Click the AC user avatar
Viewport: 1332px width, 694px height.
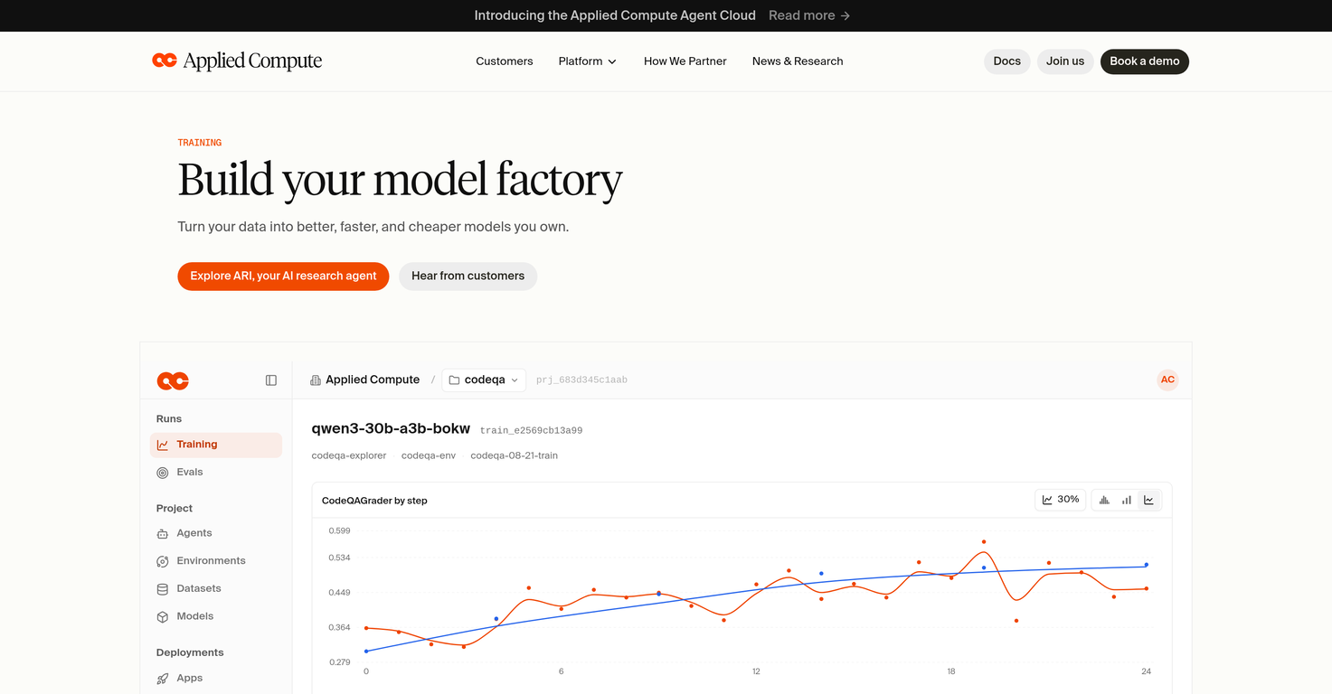1167,380
